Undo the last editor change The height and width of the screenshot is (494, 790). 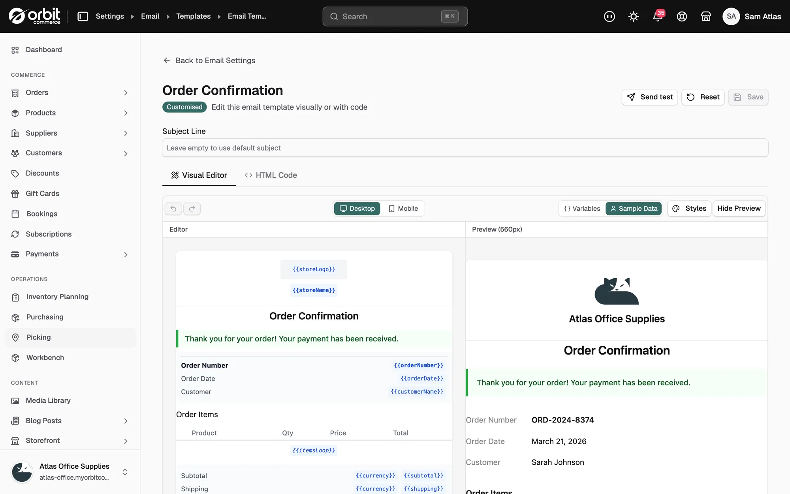[173, 208]
